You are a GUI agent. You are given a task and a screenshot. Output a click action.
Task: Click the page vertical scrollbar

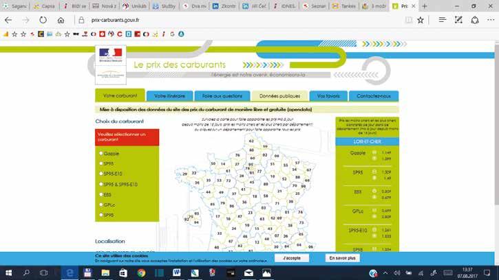496,124
